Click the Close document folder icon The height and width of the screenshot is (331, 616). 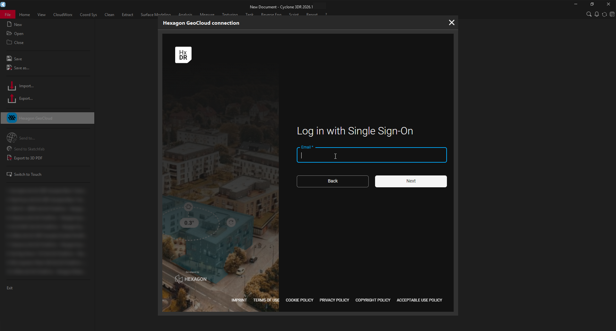(x=9, y=42)
